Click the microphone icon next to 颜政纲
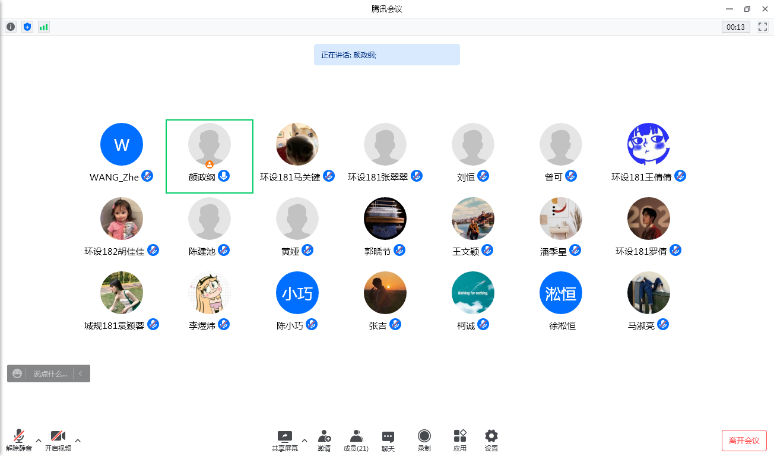This screenshot has height=456, width=774. pos(223,176)
